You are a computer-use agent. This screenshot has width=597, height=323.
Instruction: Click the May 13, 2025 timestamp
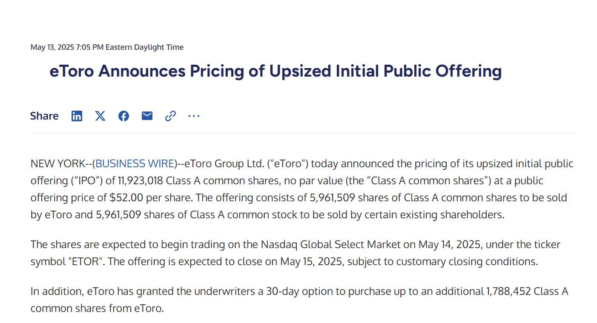pos(107,47)
